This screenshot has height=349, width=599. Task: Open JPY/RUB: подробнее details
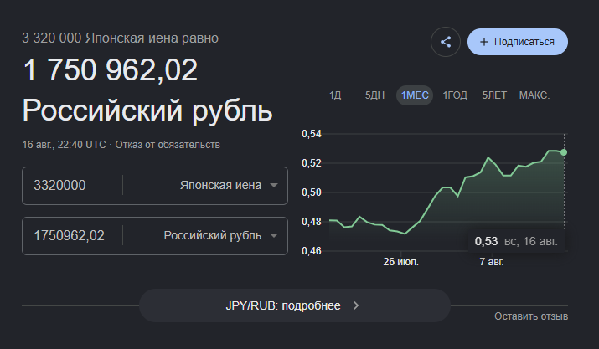[x=295, y=305]
